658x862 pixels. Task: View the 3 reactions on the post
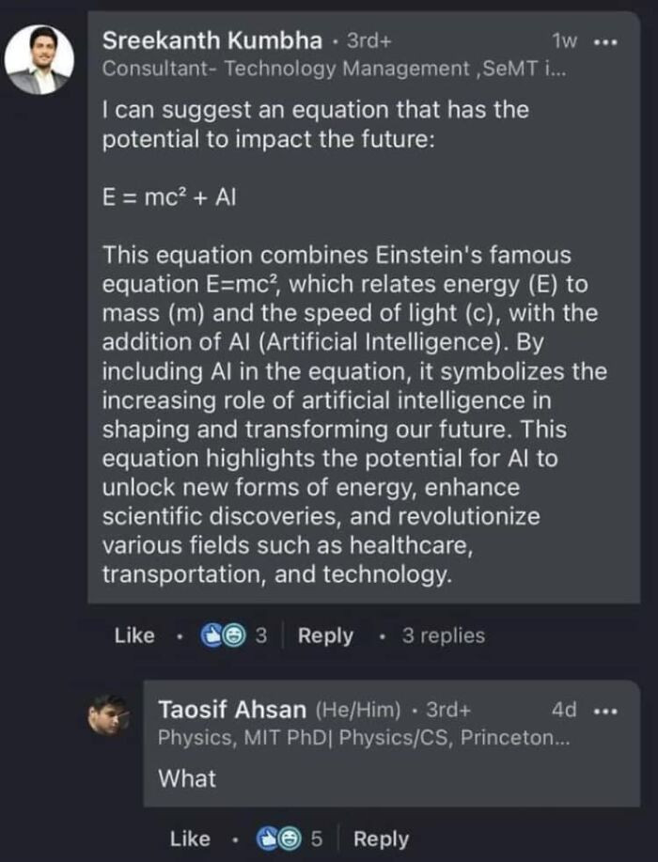pyautogui.click(x=260, y=635)
